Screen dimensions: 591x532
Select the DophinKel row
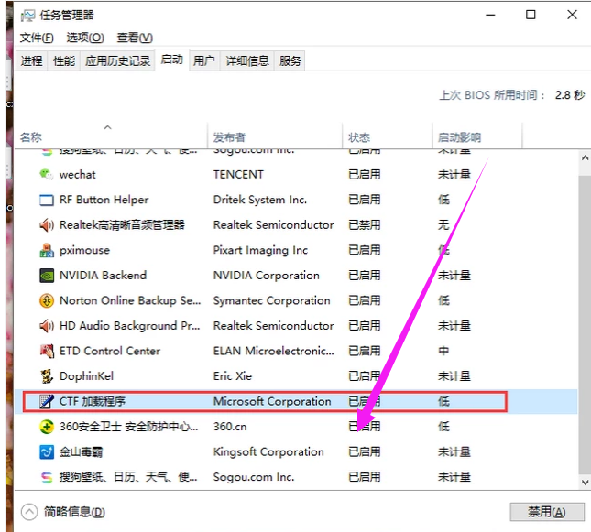coord(183,375)
